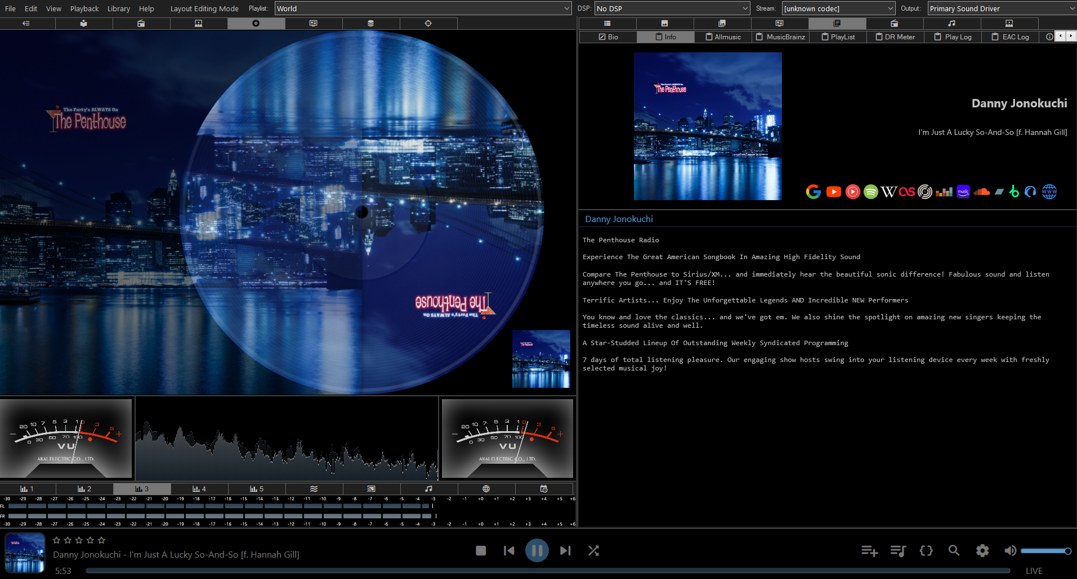Screen dimensions: 1077x579
Task: Open the Discogs vinyl link icon
Action: 925,192
